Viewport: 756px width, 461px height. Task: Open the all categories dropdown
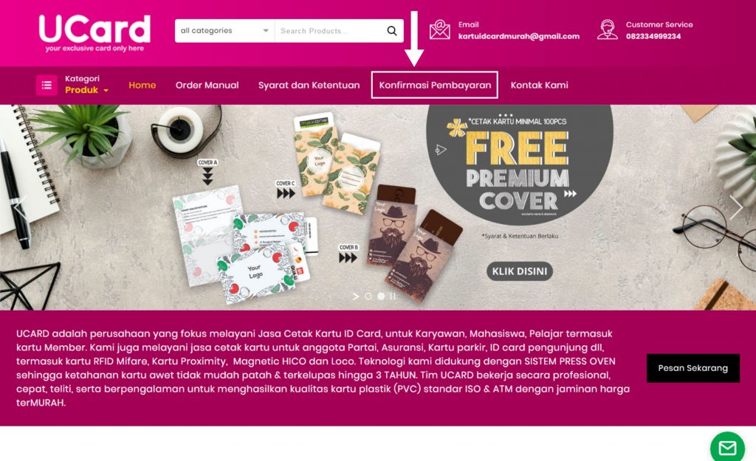coord(224,31)
